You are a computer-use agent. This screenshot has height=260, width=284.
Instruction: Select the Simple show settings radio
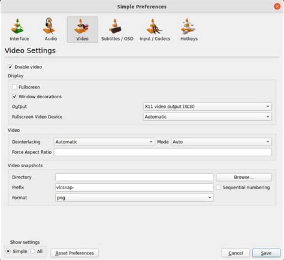pyautogui.click(x=8, y=251)
